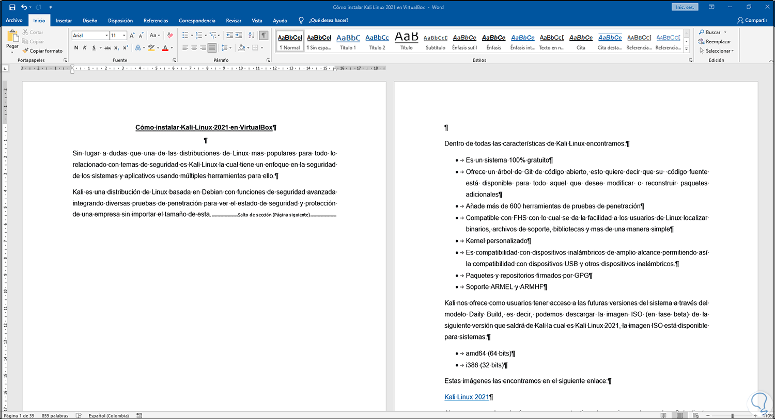Switch to the Revisar tab

tap(234, 21)
